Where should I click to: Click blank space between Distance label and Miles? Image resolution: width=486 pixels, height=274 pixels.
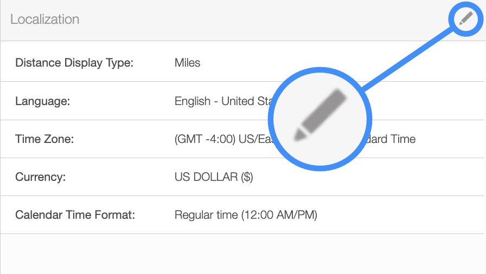coord(154,63)
